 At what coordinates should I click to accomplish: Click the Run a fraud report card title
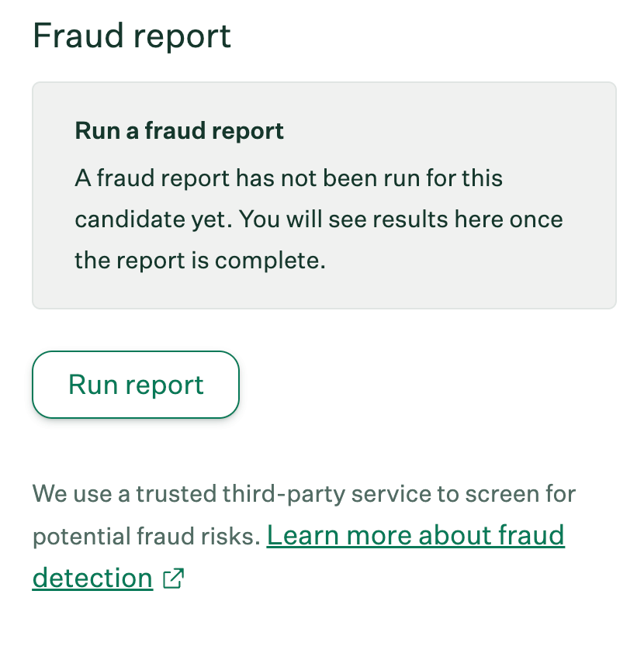[x=179, y=130]
